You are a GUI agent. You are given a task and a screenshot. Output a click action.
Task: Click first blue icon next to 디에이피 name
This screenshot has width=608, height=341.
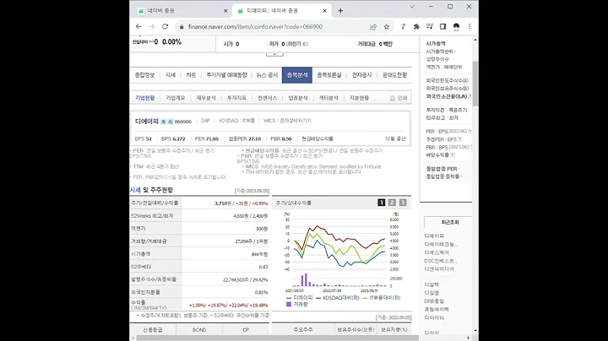point(163,122)
